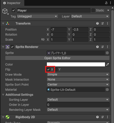Uncheck the Flip X checkbox
The image size is (114, 123).
[48, 69]
